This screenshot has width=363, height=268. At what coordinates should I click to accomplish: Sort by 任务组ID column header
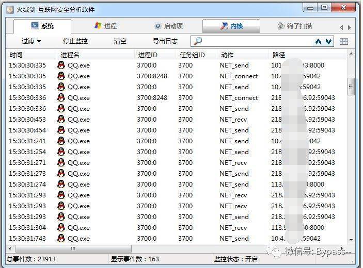coord(196,55)
